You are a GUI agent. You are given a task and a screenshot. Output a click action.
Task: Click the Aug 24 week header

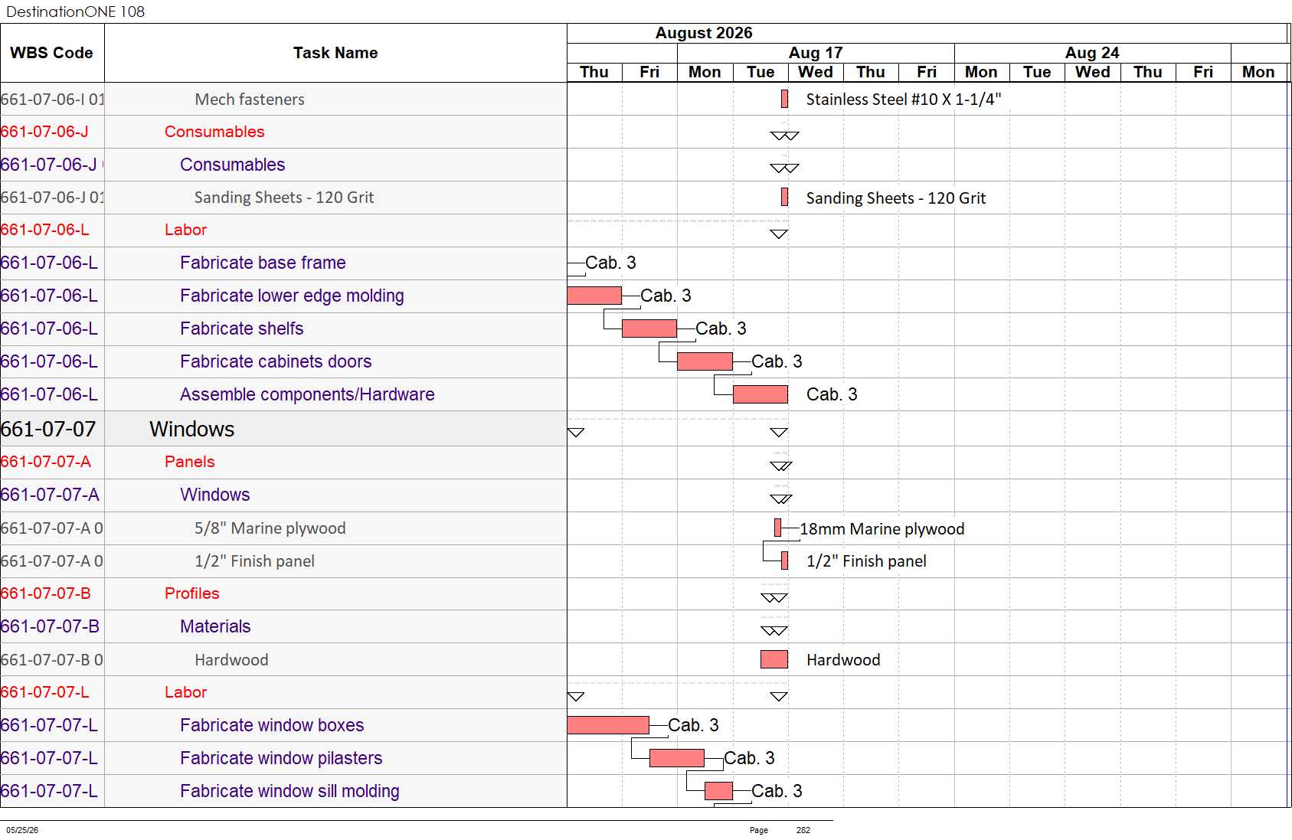click(x=1092, y=53)
